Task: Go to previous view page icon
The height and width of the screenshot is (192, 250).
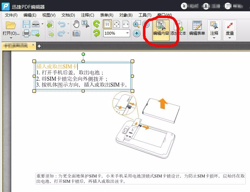Action: click(50, 24)
